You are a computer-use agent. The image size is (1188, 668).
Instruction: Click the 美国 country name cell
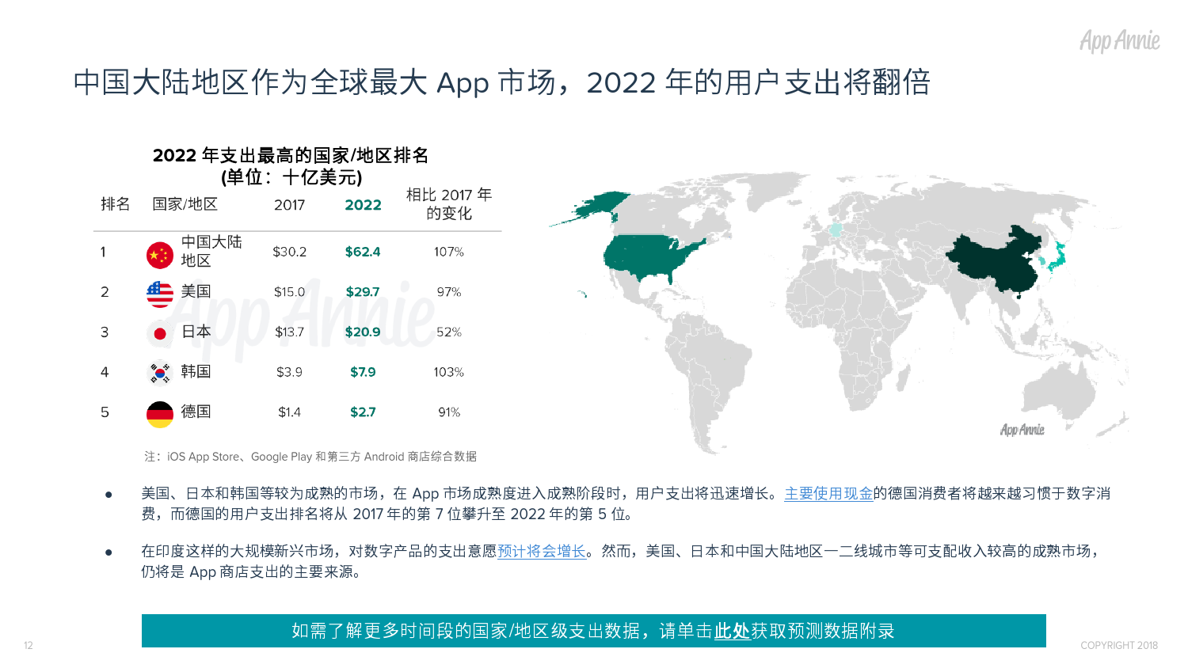coord(196,291)
